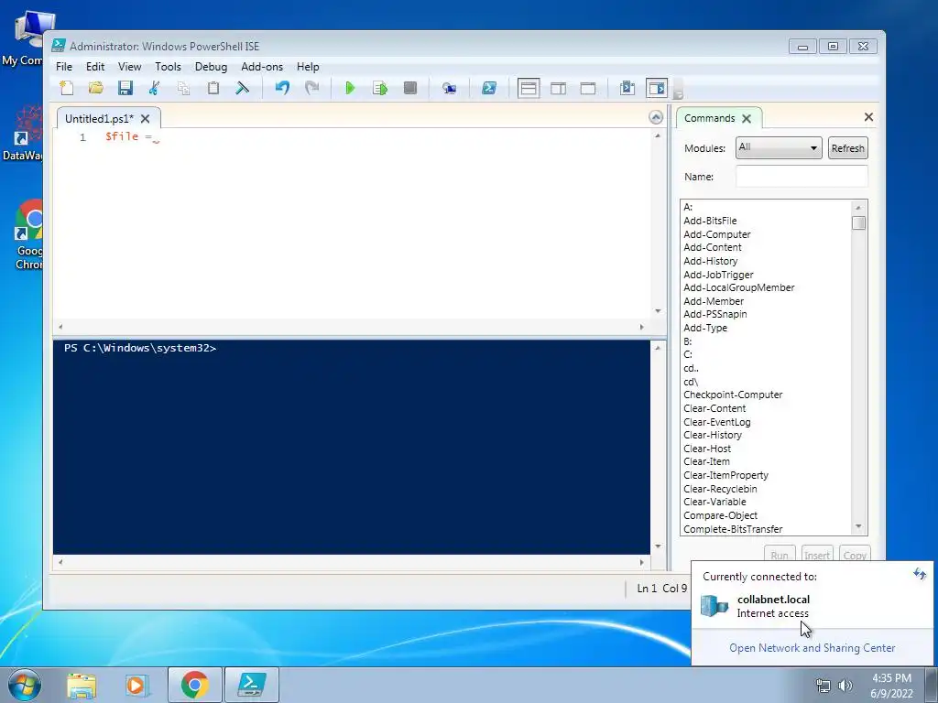The image size is (938, 703).
Task: Close the Commands tab with its X
Action: click(x=747, y=118)
